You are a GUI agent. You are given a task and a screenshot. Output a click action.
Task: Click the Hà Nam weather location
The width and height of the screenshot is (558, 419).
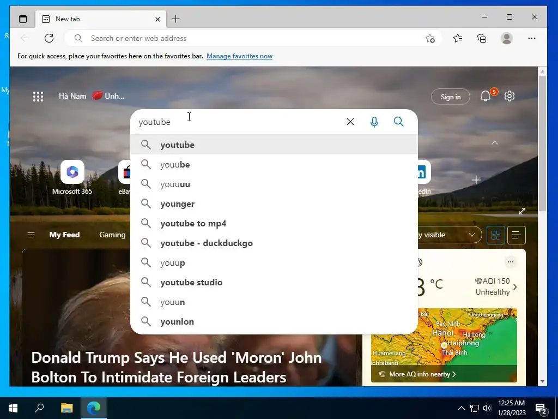click(72, 96)
